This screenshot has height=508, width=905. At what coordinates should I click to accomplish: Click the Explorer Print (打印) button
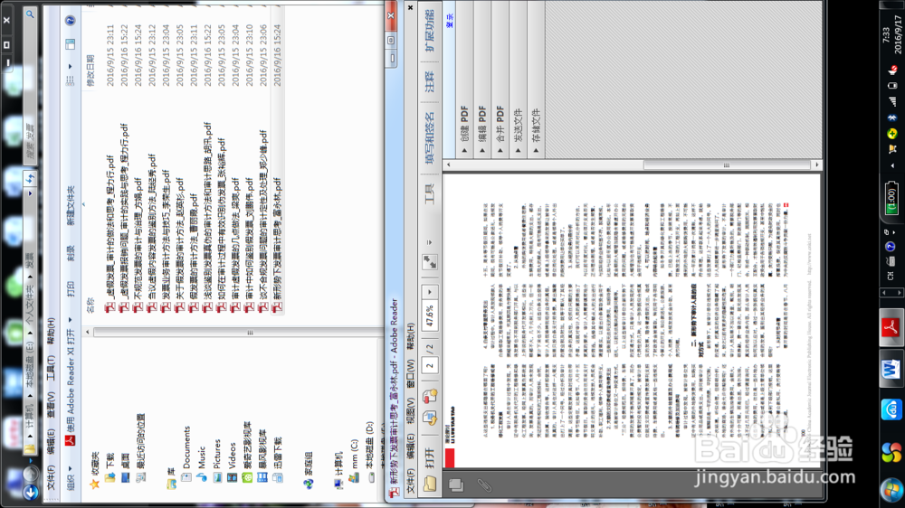coord(71,289)
